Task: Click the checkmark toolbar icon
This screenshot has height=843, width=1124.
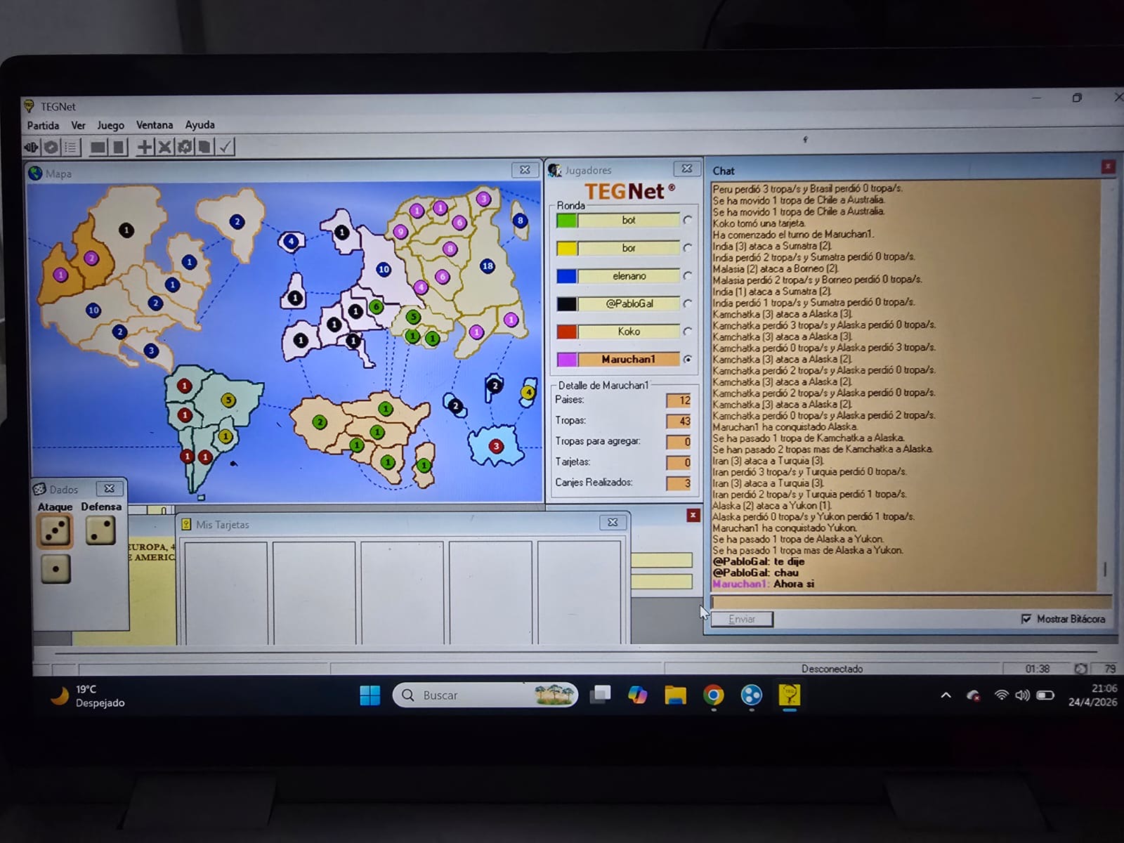Action: pos(225,147)
